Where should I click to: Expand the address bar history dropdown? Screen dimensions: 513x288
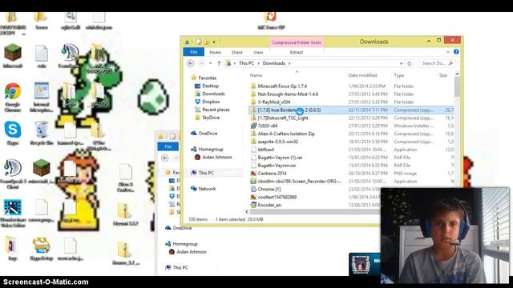coord(401,63)
